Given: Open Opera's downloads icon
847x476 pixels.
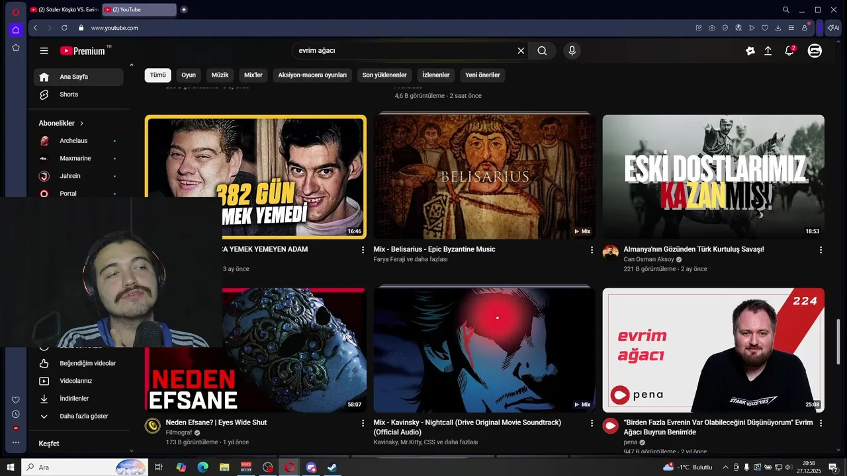Looking at the screenshot, I should pos(778,28).
